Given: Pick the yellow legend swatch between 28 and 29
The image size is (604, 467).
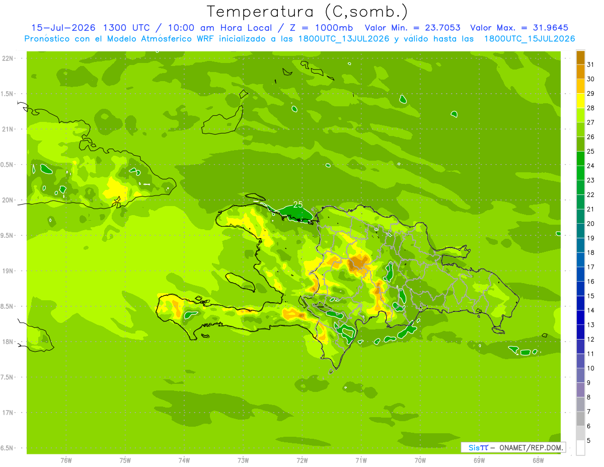Looking at the screenshot, I should pyautogui.click(x=580, y=101).
